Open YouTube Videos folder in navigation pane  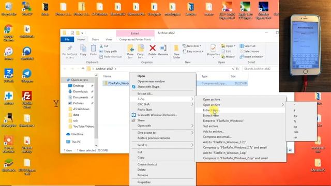81,127
